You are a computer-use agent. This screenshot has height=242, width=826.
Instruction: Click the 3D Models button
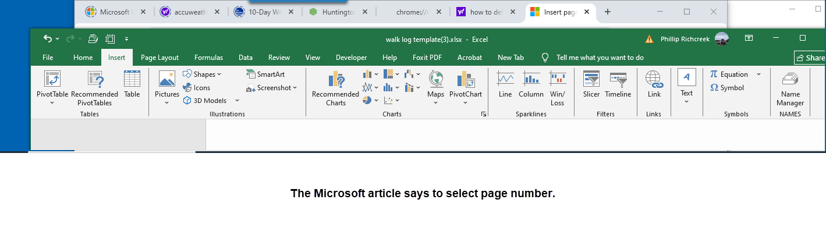tap(205, 101)
